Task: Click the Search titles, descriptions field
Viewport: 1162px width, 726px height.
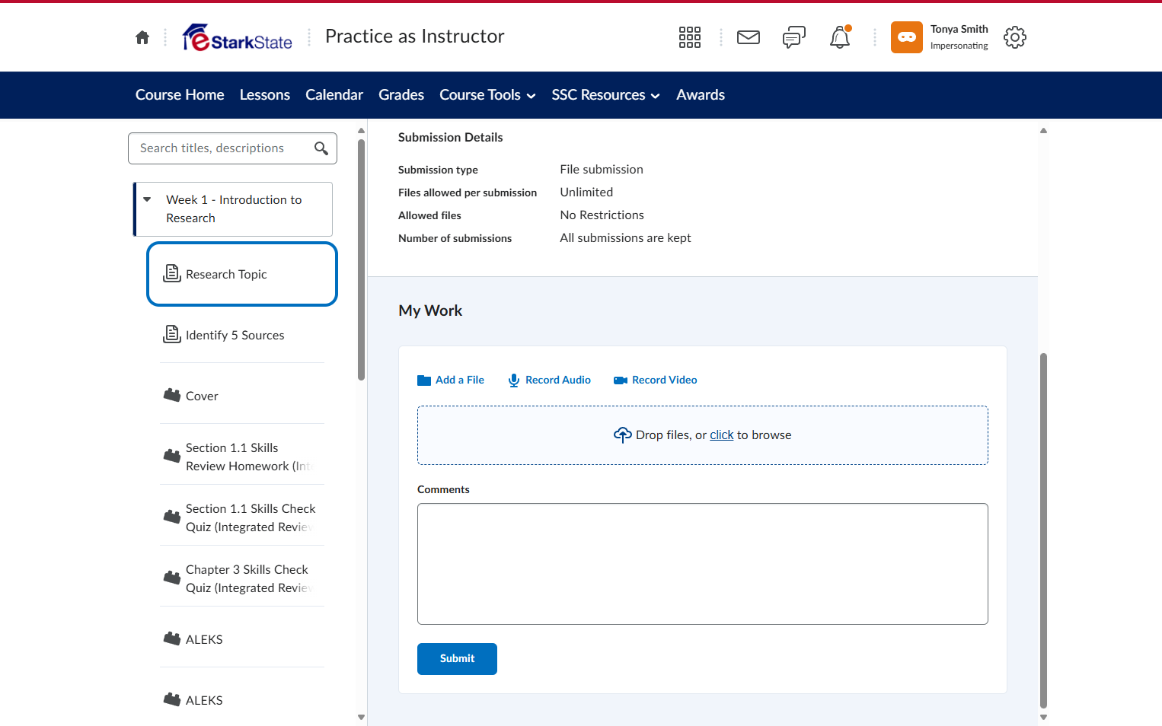Action: 232,148
